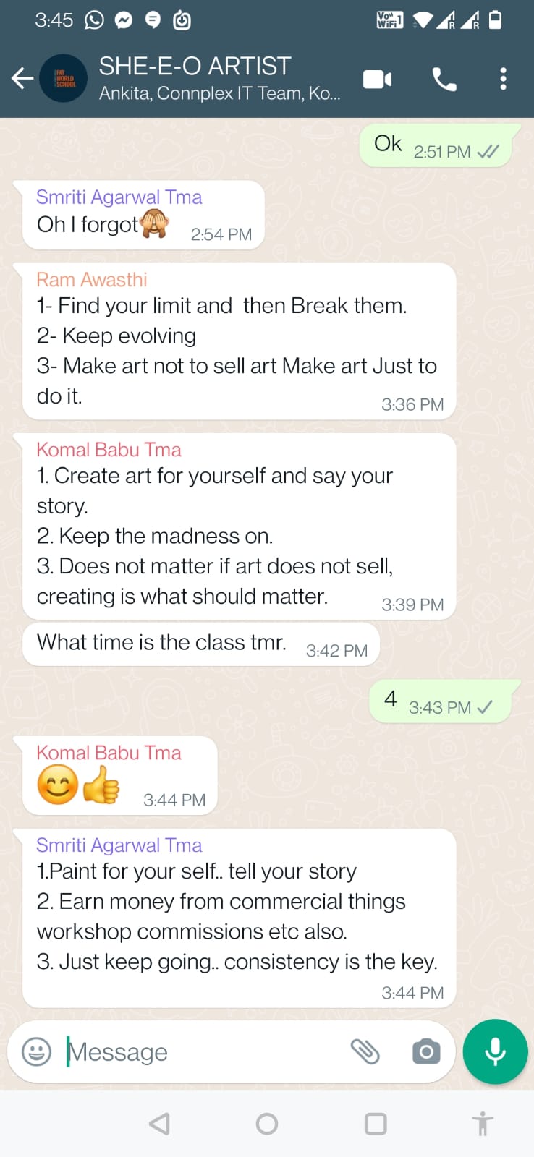The image size is (534, 1157).
Task: Start a voice call with the group
Action: (x=444, y=79)
